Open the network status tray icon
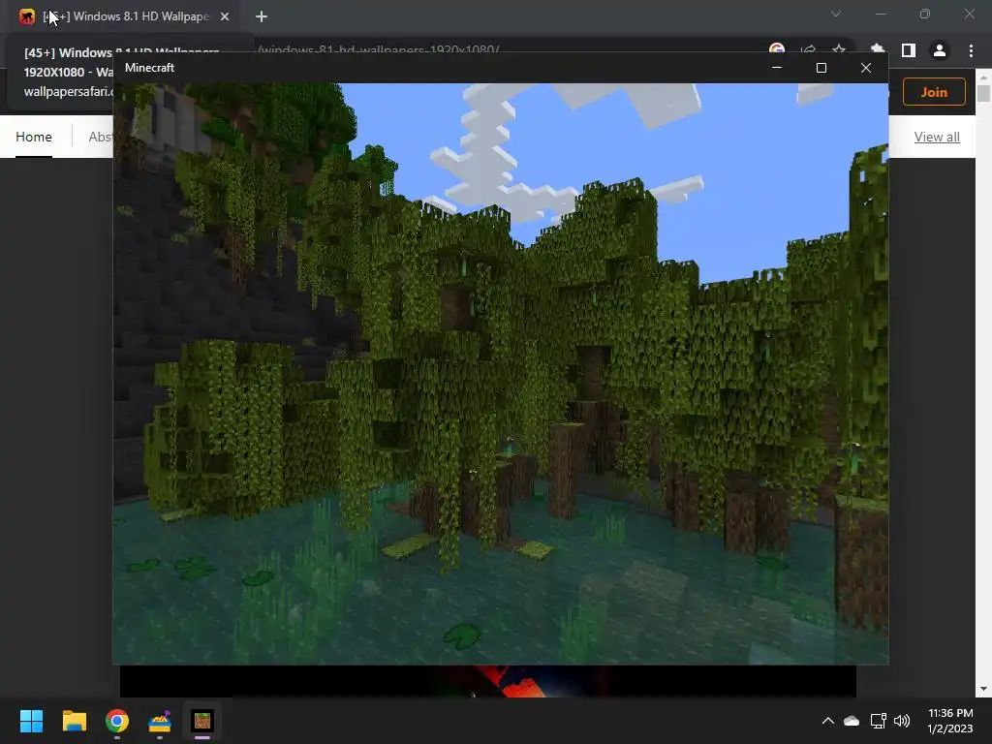 click(x=878, y=721)
